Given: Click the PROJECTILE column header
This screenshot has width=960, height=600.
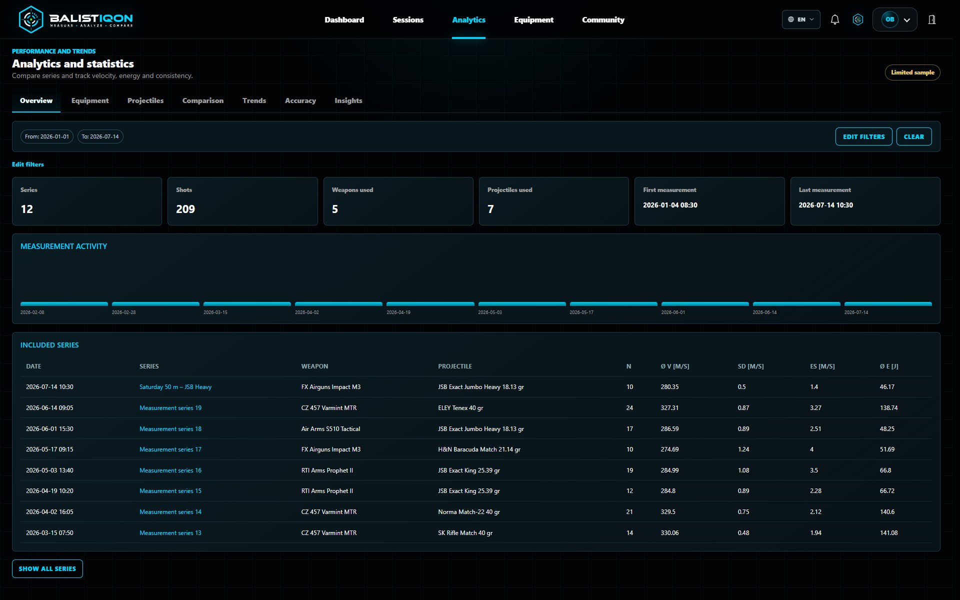Looking at the screenshot, I should pyautogui.click(x=455, y=366).
